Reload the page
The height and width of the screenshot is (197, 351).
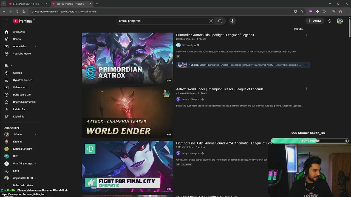coord(17,11)
